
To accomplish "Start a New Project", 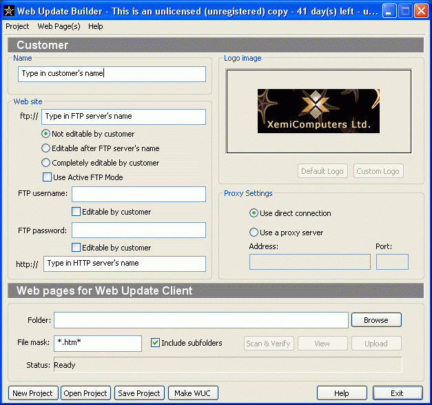I will tap(33, 393).
